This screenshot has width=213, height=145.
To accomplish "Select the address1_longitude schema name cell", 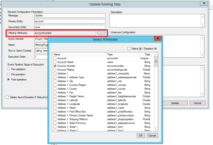I will click(117, 104).
